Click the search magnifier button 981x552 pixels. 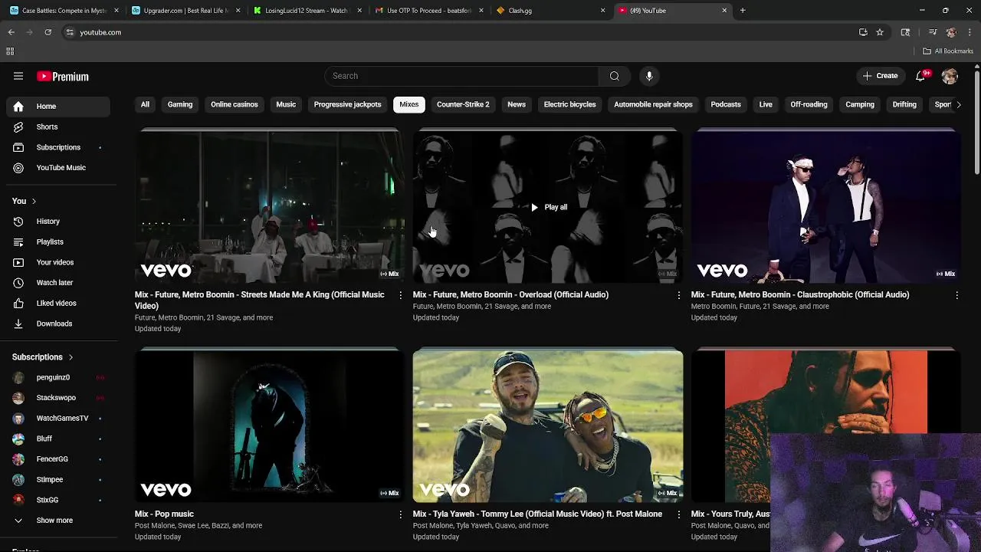click(614, 76)
